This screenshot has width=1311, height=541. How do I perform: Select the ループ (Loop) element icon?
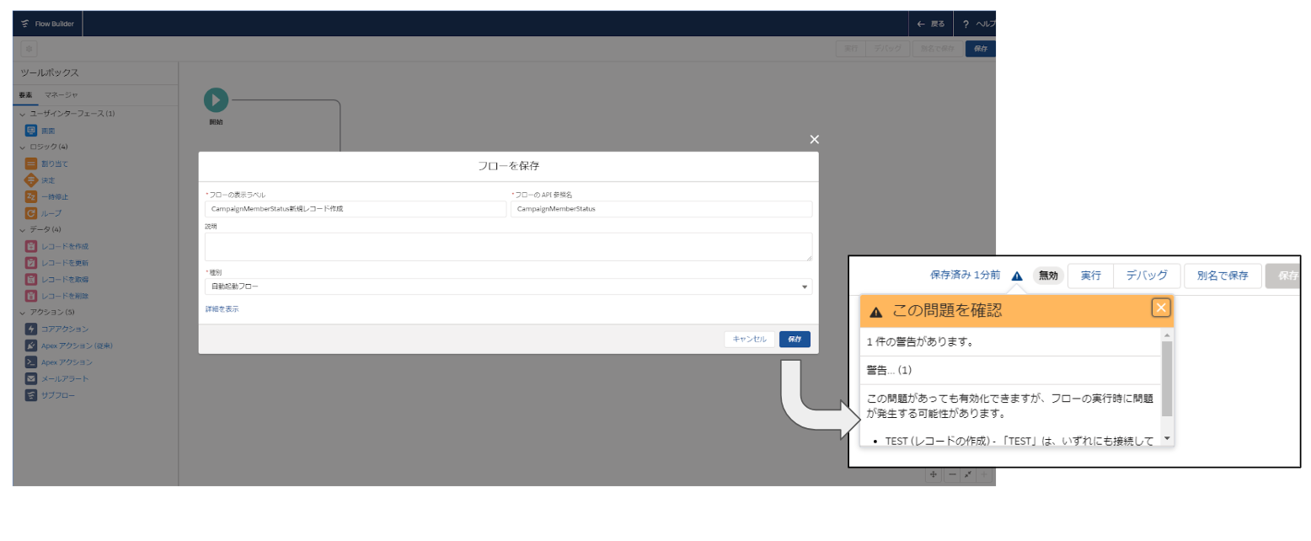(31, 213)
